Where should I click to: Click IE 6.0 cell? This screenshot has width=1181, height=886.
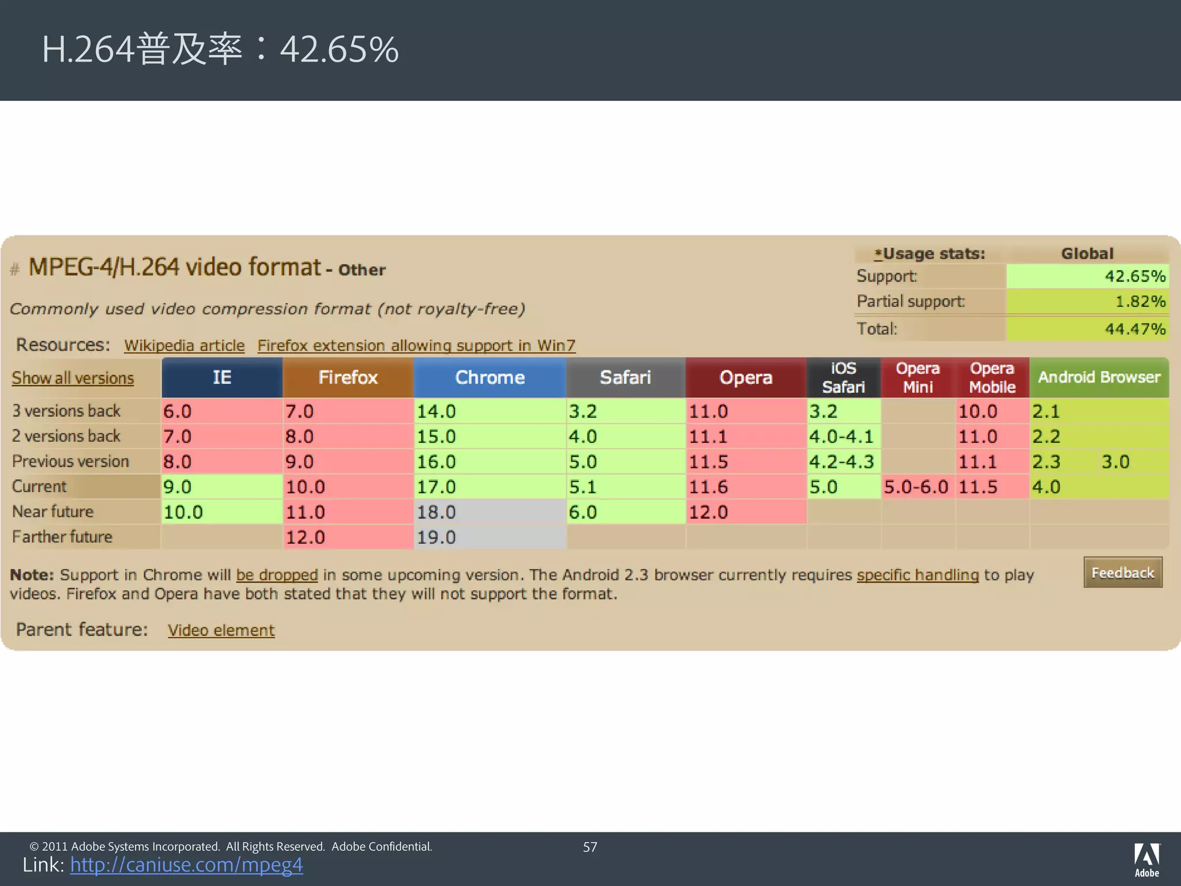pos(222,411)
